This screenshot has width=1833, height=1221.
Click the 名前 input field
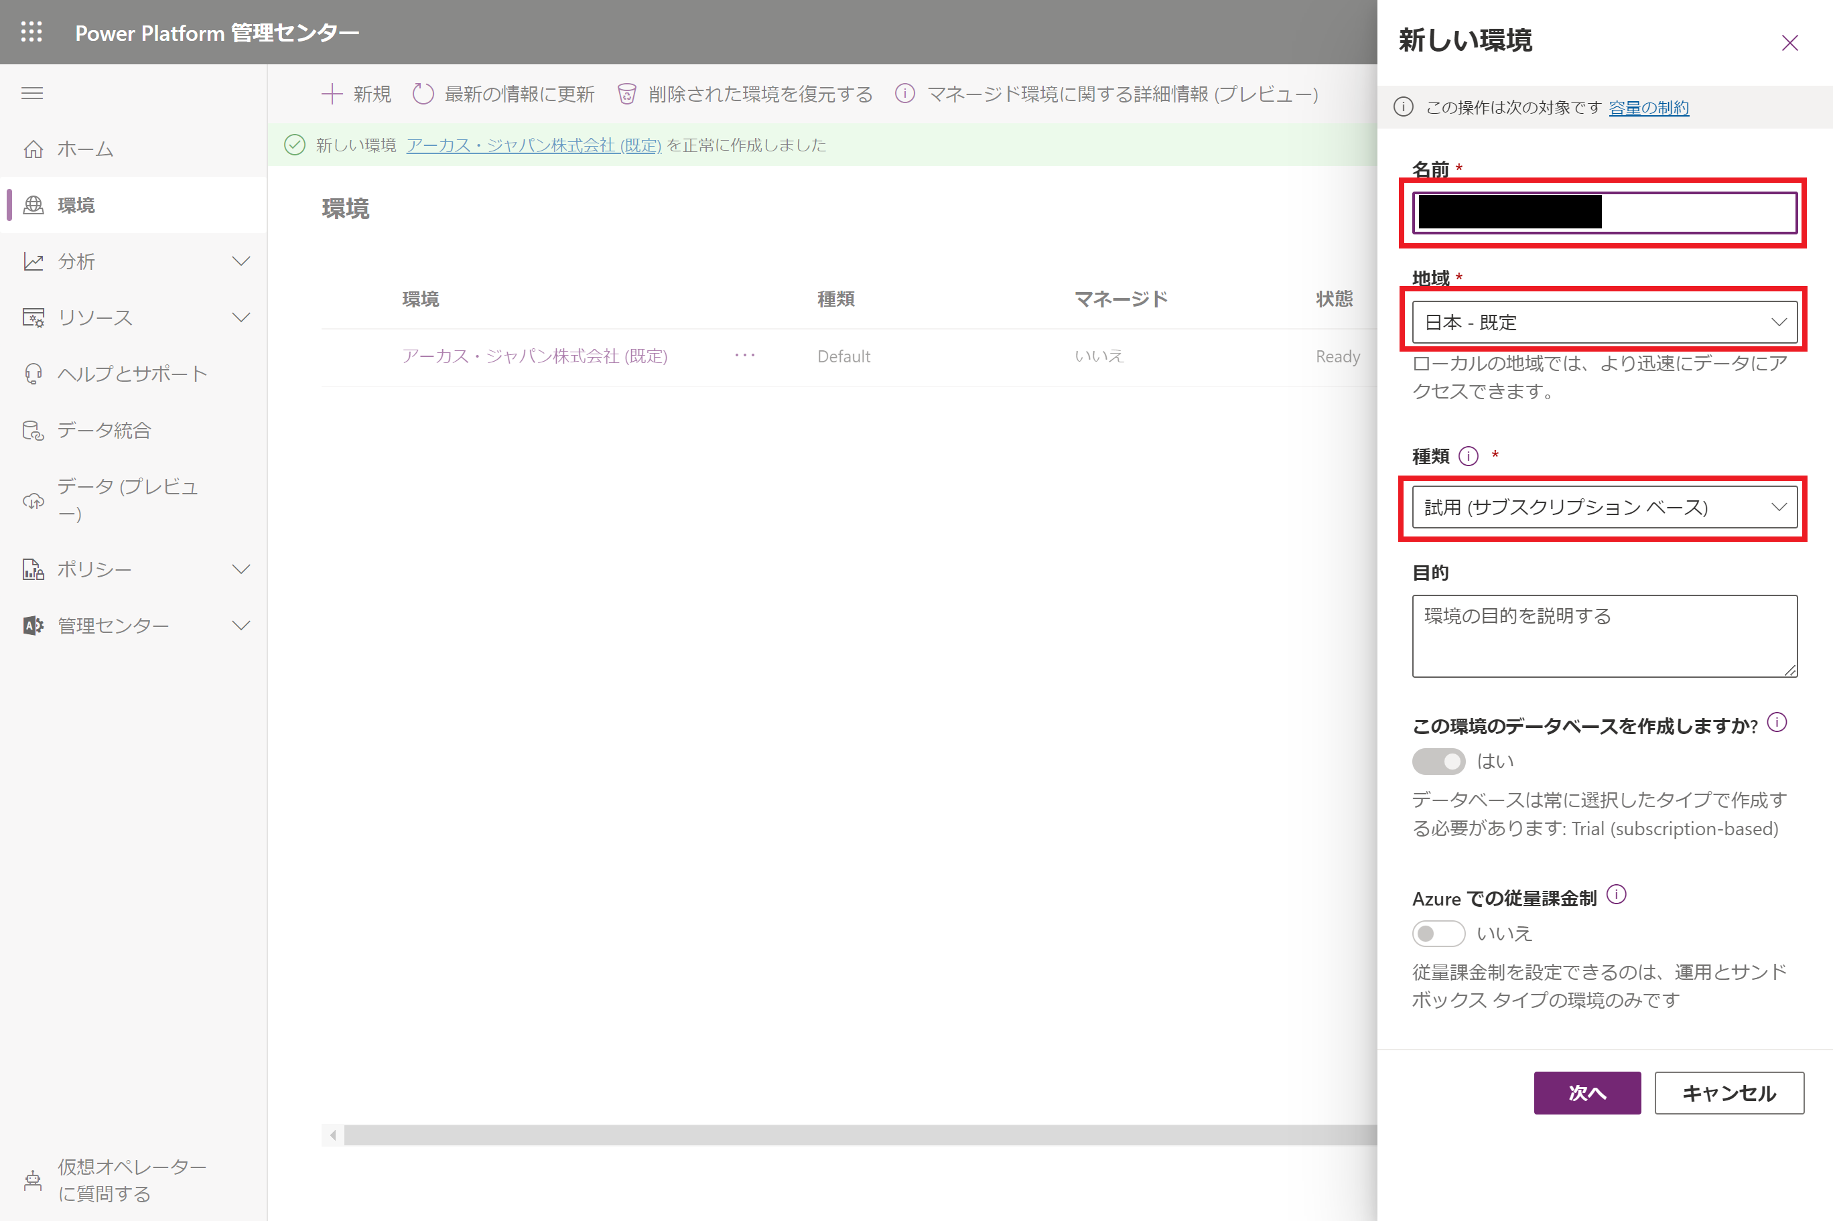[x=1605, y=212]
